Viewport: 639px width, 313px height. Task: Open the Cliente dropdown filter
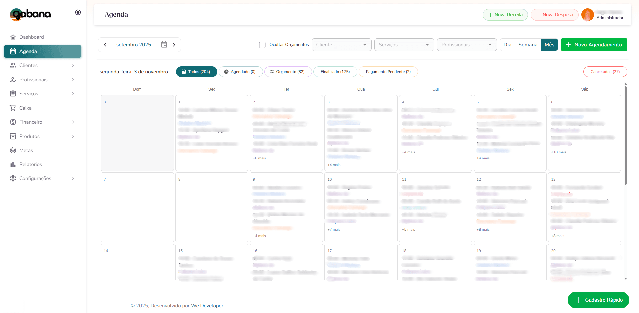pyautogui.click(x=341, y=45)
